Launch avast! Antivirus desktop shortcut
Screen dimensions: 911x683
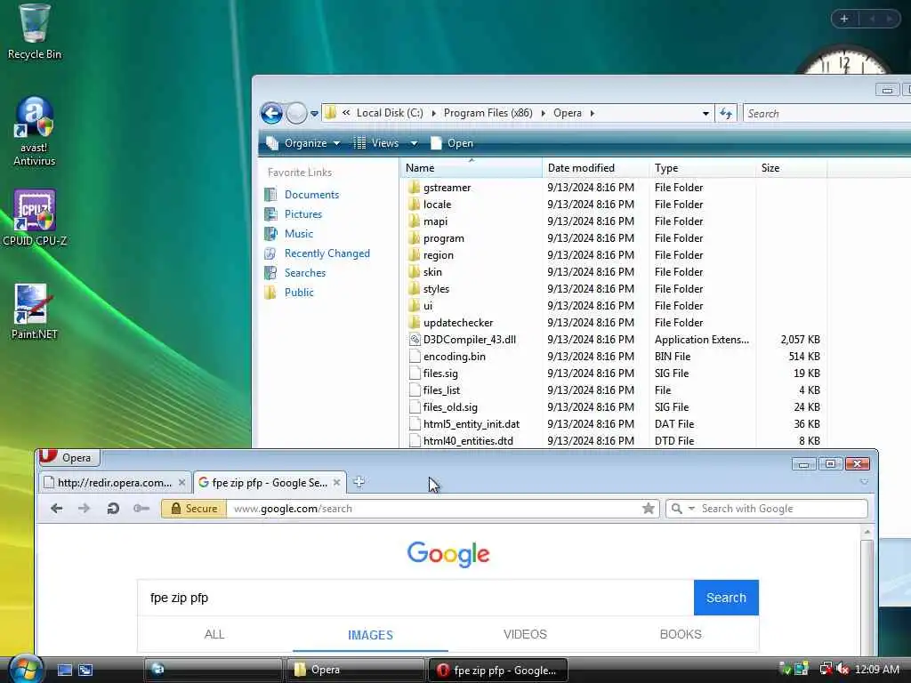(x=34, y=132)
